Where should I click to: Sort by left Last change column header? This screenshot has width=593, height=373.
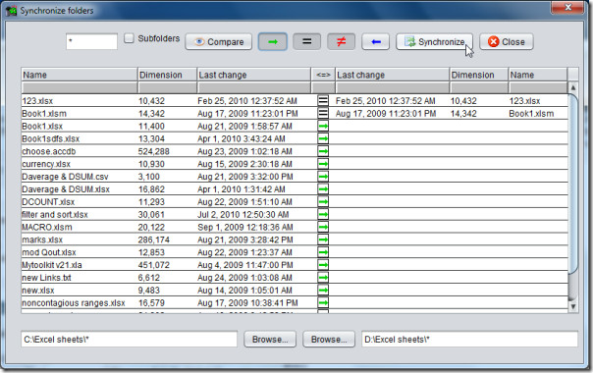coord(253,75)
